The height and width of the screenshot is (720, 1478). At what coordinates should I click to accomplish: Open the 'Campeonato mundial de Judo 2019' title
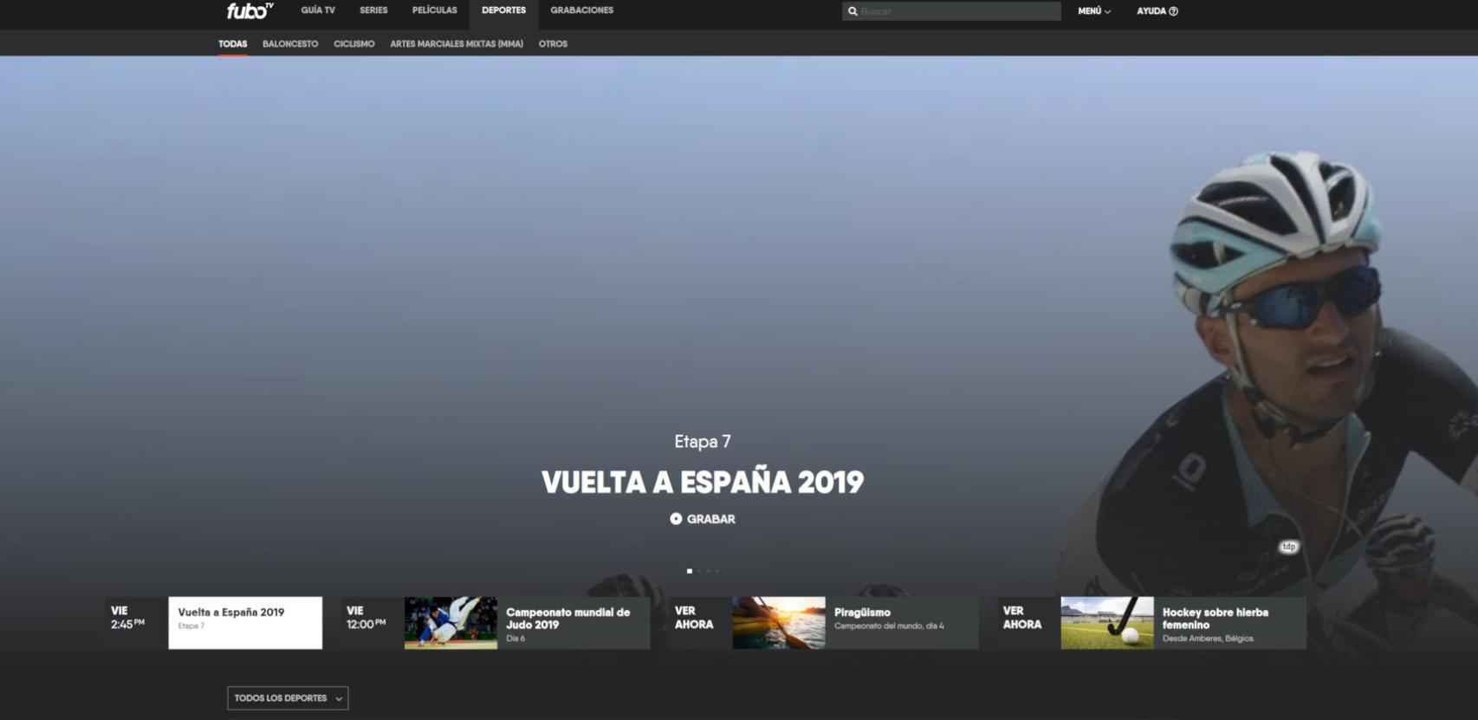point(567,619)
